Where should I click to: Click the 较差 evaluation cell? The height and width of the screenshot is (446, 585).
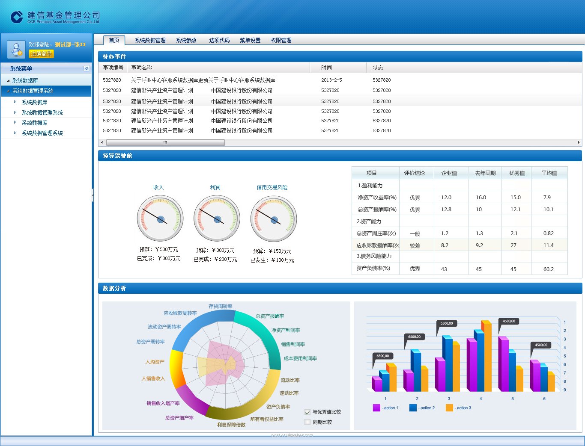pos(415,246)
